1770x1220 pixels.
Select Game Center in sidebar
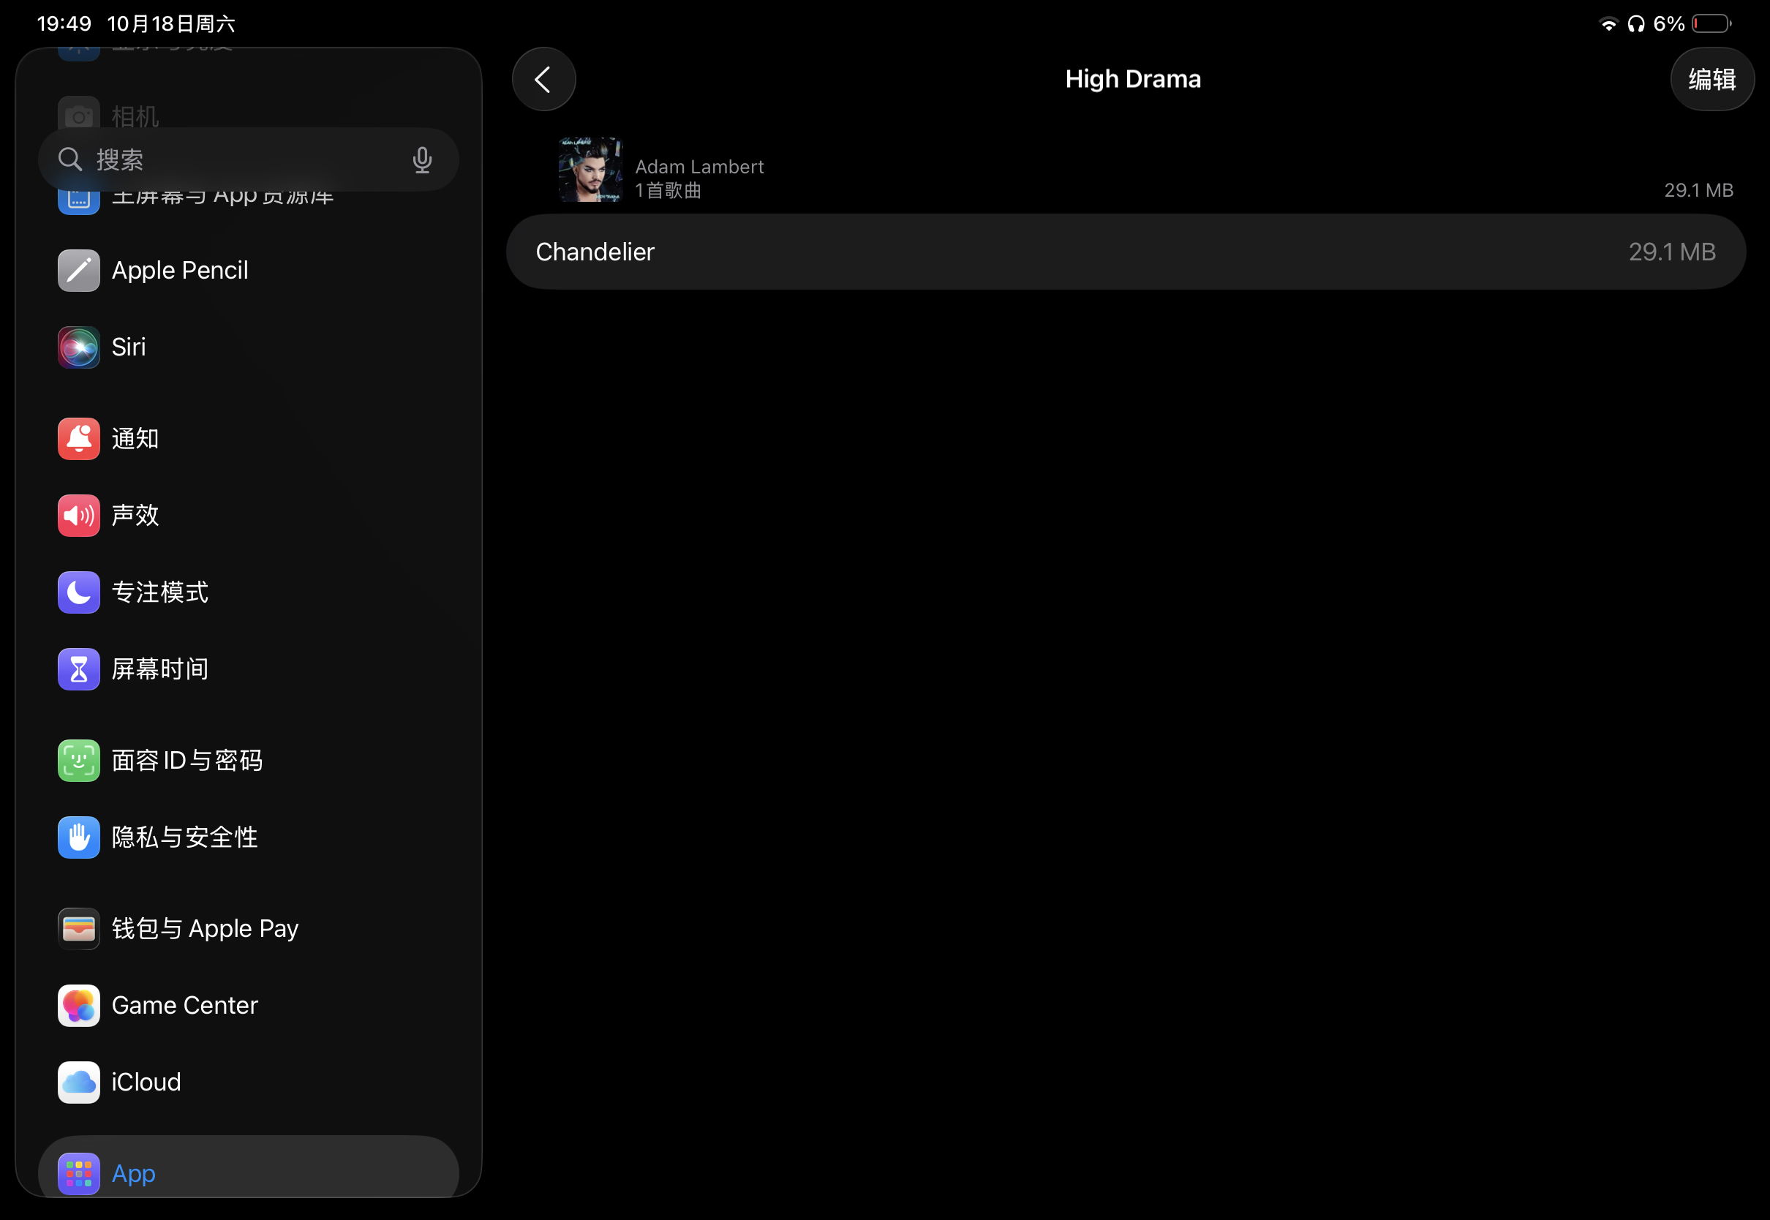[185, 1005]
